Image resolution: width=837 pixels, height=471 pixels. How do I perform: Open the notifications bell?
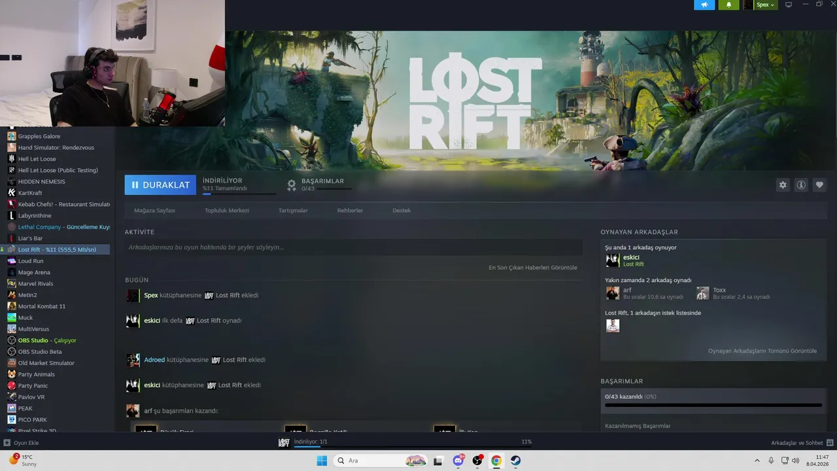coord(728,5)
